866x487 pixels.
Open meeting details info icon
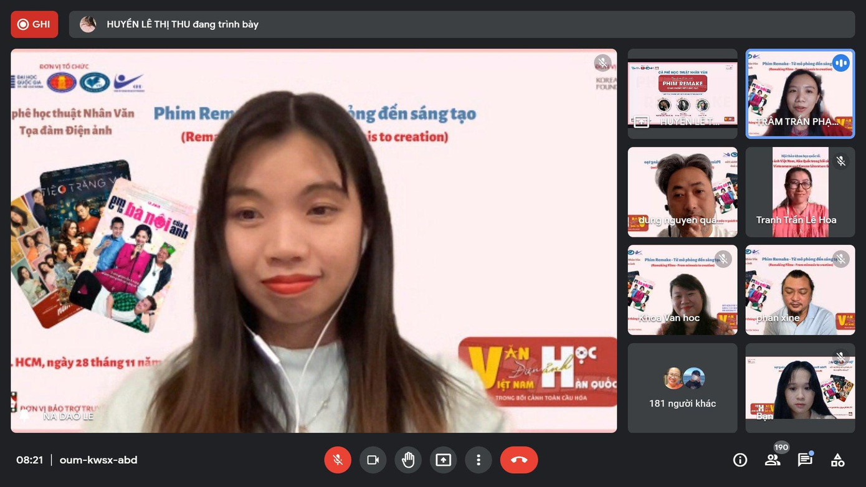(x=740, y=460)
